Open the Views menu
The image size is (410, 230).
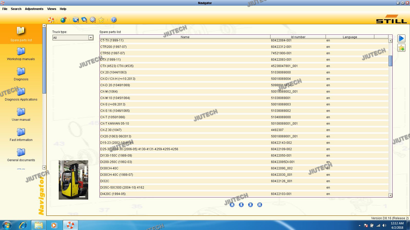pyautogui.click(x=52, y=9)
